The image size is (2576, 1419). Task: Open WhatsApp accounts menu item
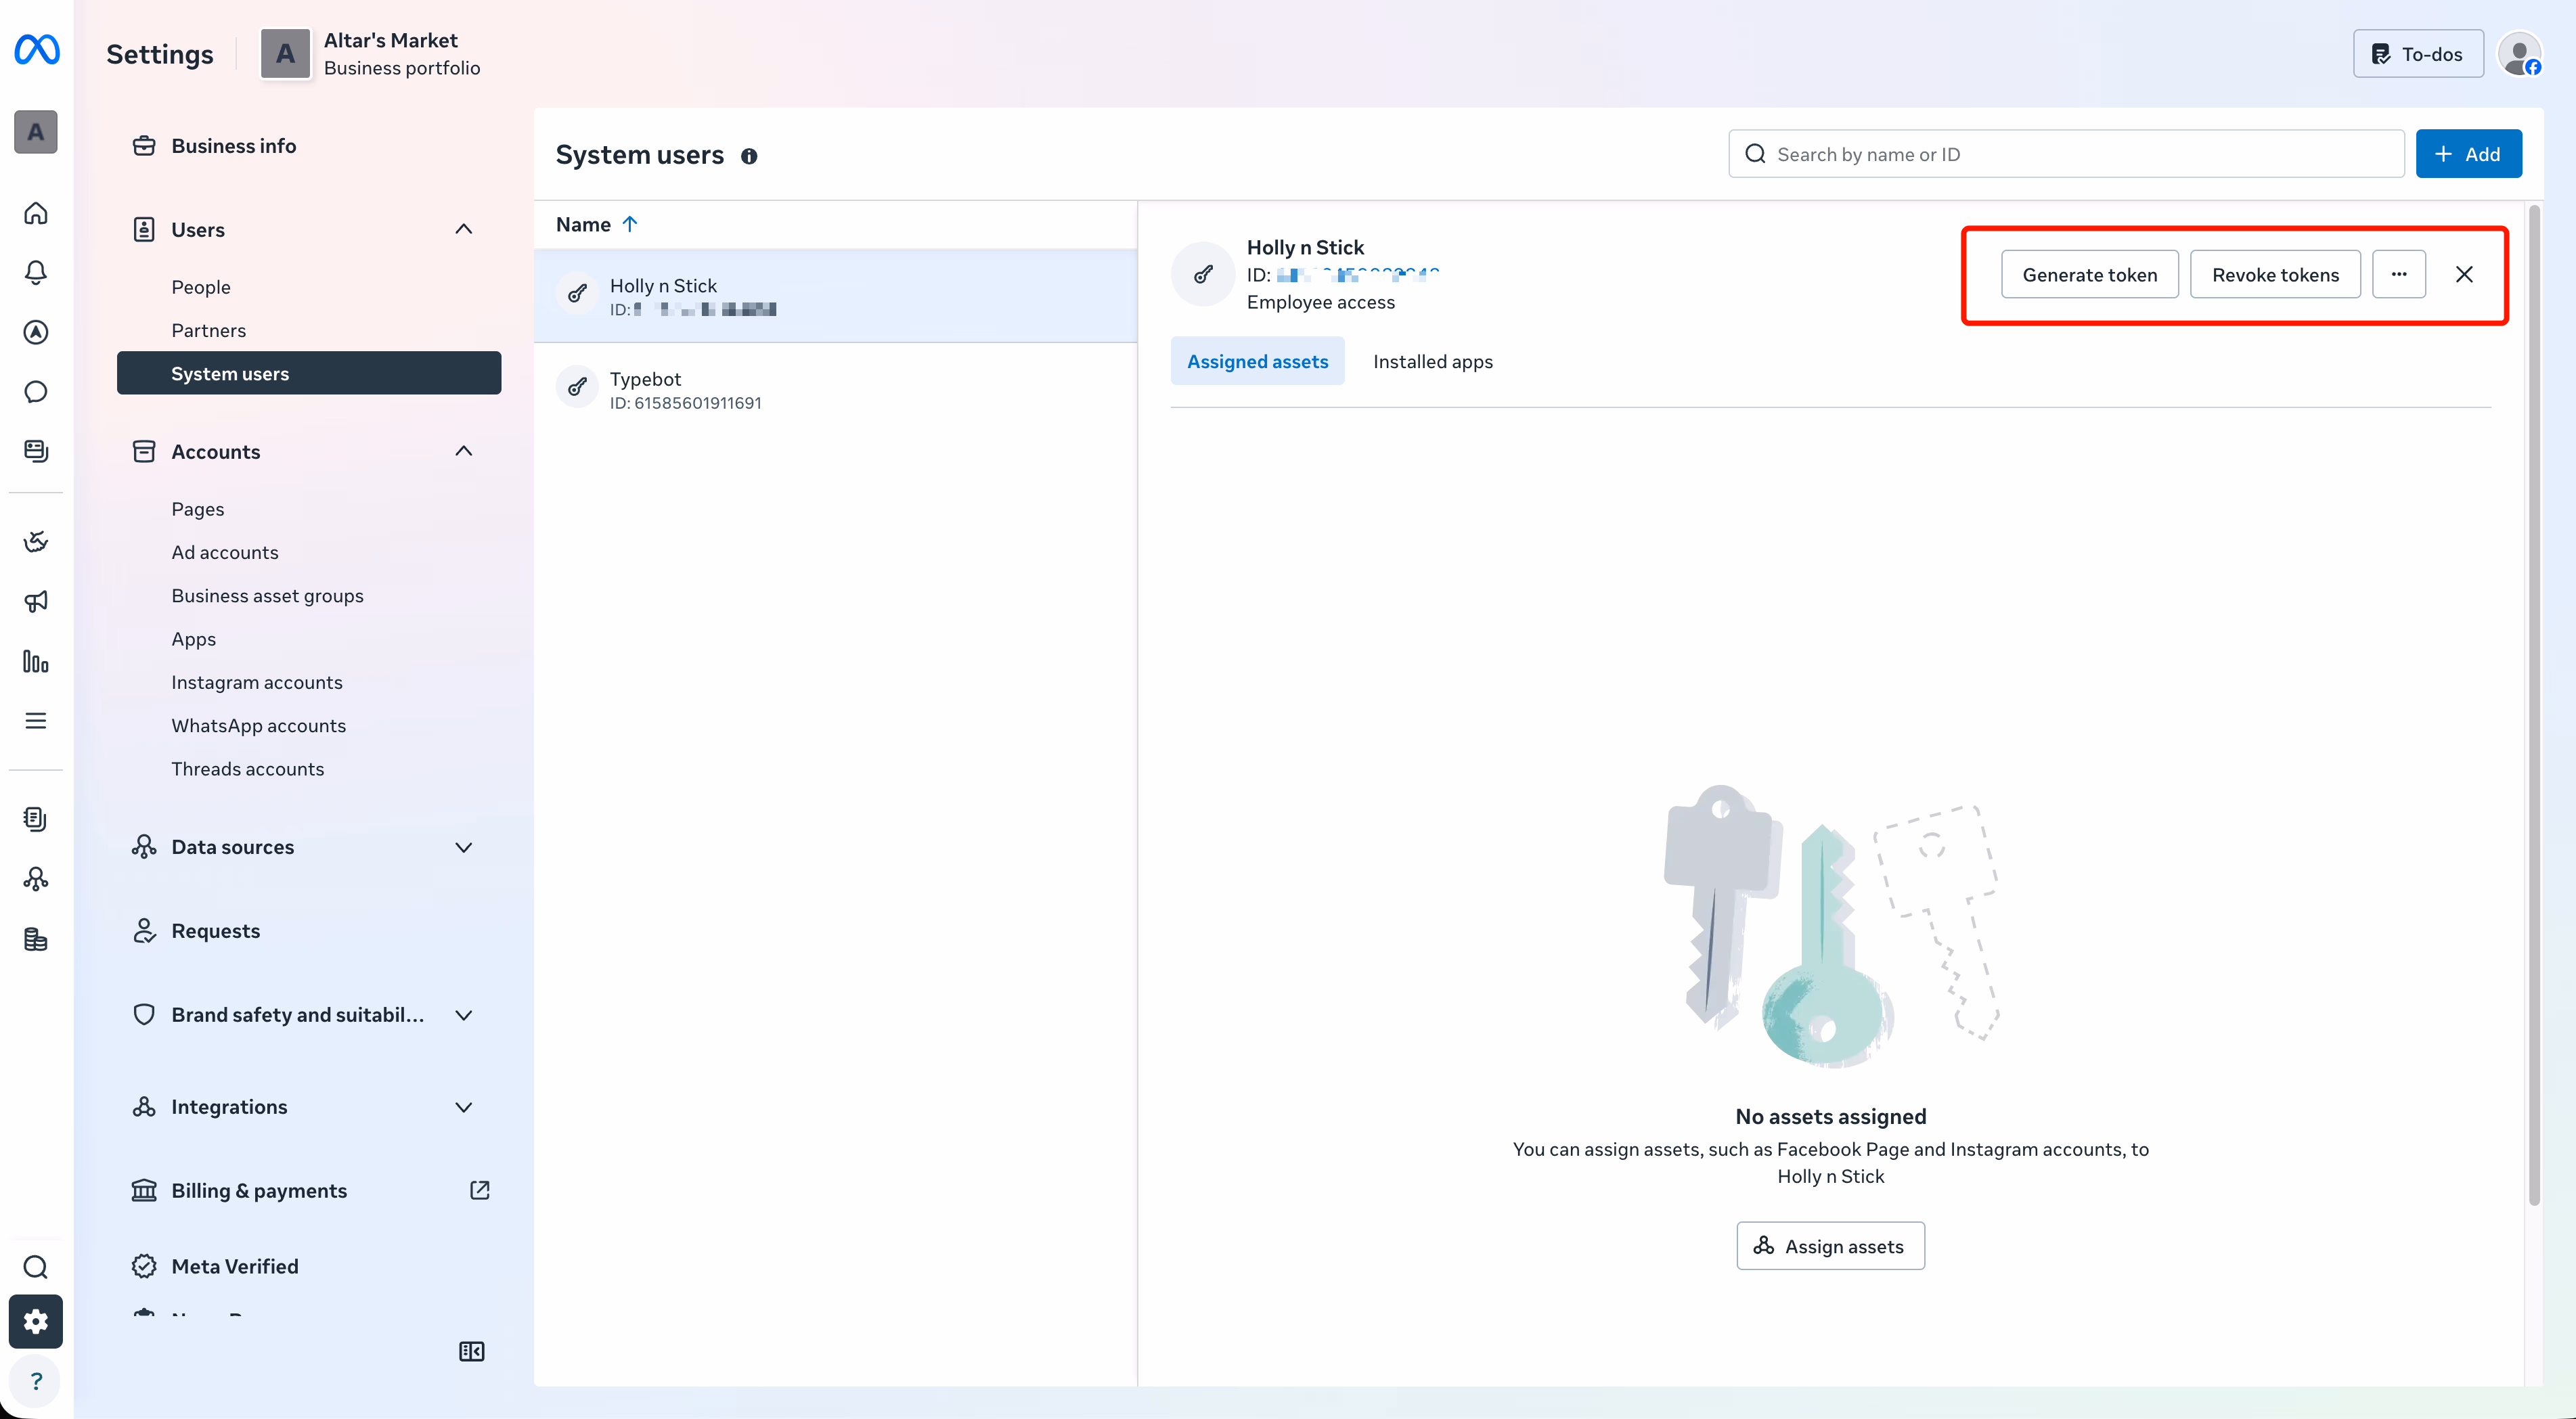coord(258,725)
